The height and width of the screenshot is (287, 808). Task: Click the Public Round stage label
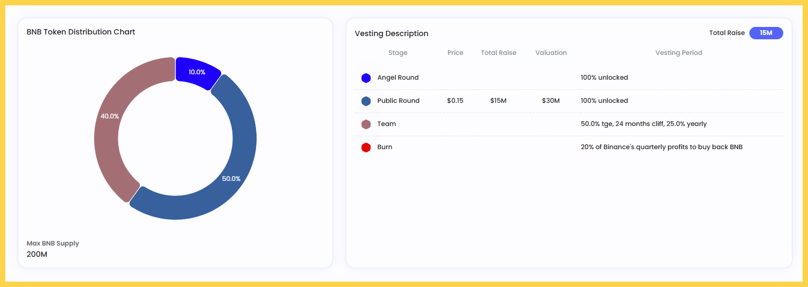point(398,101)
